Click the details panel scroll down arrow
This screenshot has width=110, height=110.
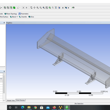[4, 100]
